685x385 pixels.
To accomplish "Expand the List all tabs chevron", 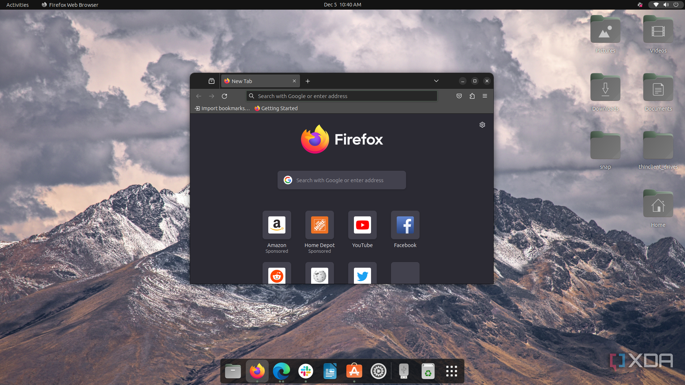I will (436, 81).
